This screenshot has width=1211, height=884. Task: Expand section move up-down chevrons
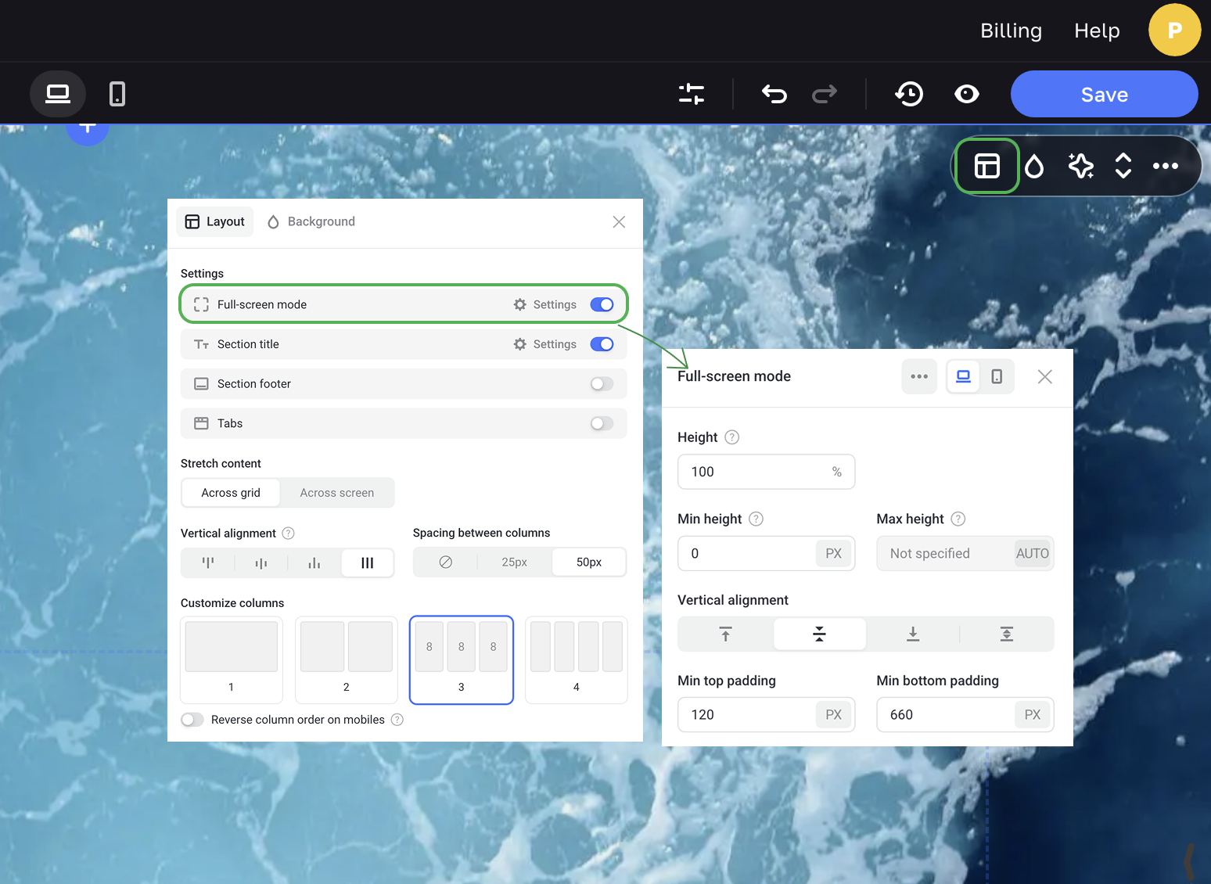point(1123,166)
